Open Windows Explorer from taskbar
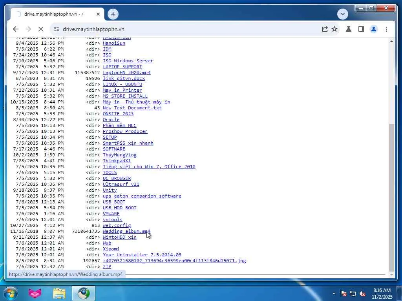 point(59,293)
